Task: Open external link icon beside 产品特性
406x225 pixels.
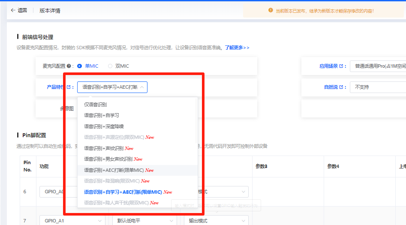Action: (69, 87)
